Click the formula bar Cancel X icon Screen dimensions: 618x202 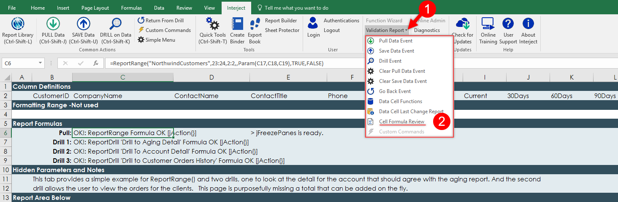[65, 63]
